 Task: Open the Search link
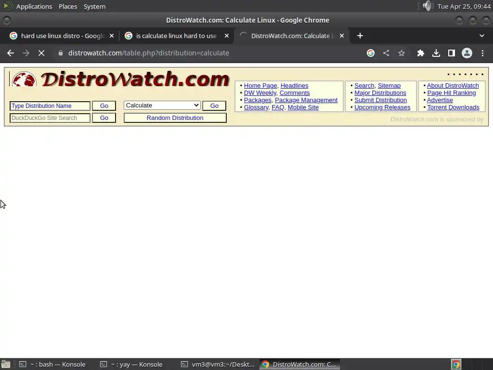click(364, 86)
